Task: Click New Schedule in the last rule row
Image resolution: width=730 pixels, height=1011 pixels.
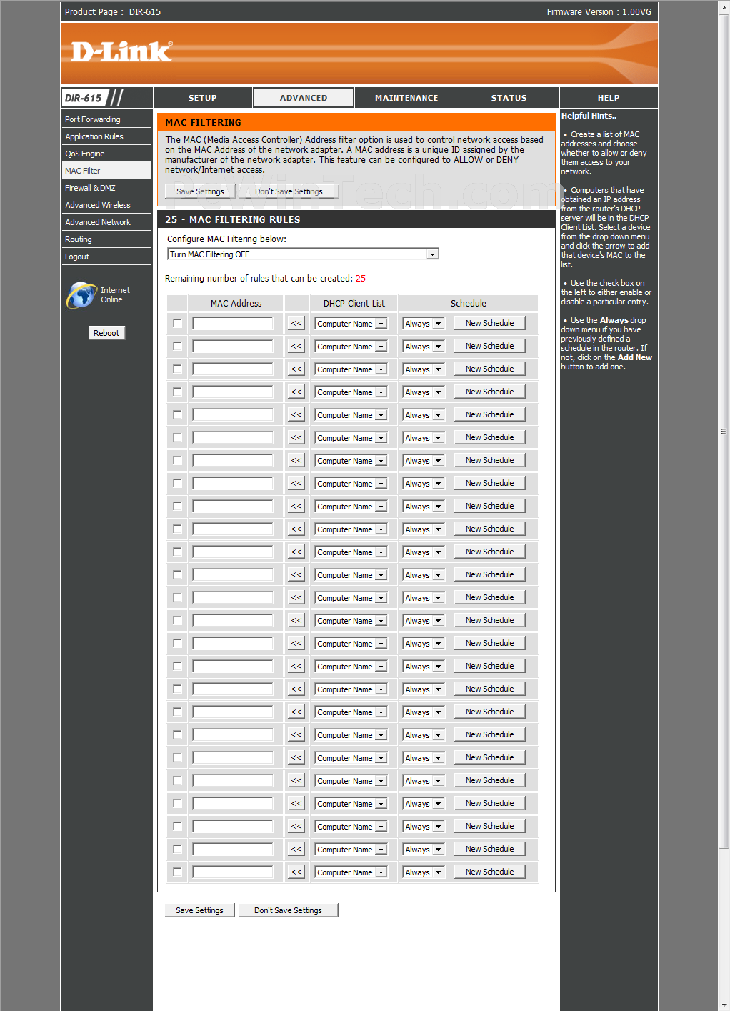Action: tap(490, 872)
